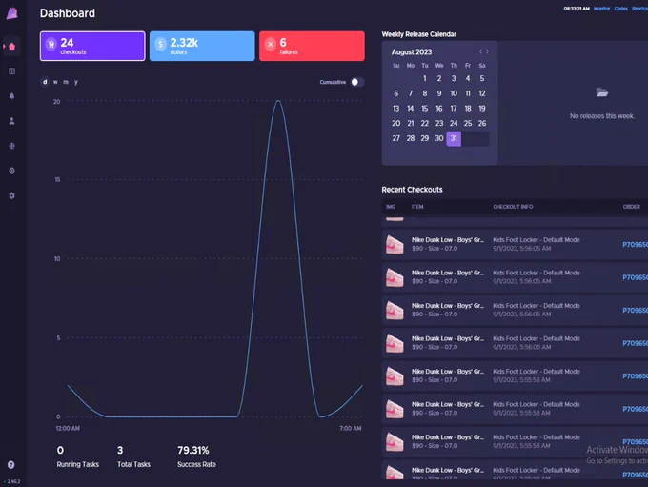This screenshot has width=648, height=487.
Task: Toggle the Cumulative switch
Action: pos(357,82)
